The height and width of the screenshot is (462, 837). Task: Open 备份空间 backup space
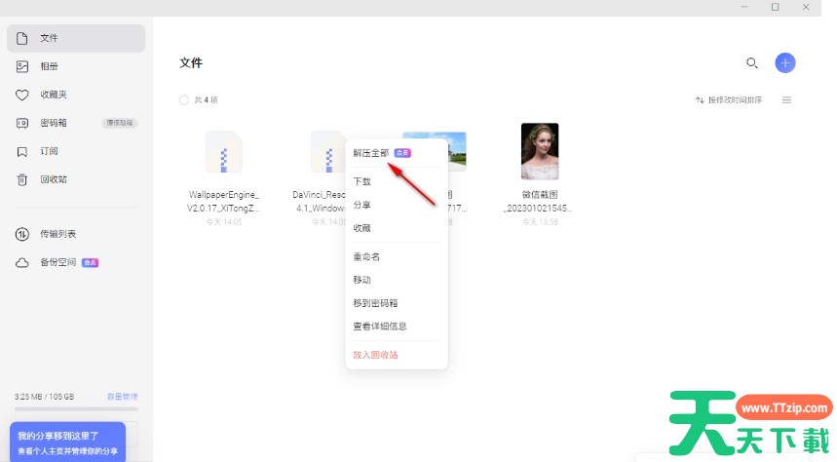point(57,263)
